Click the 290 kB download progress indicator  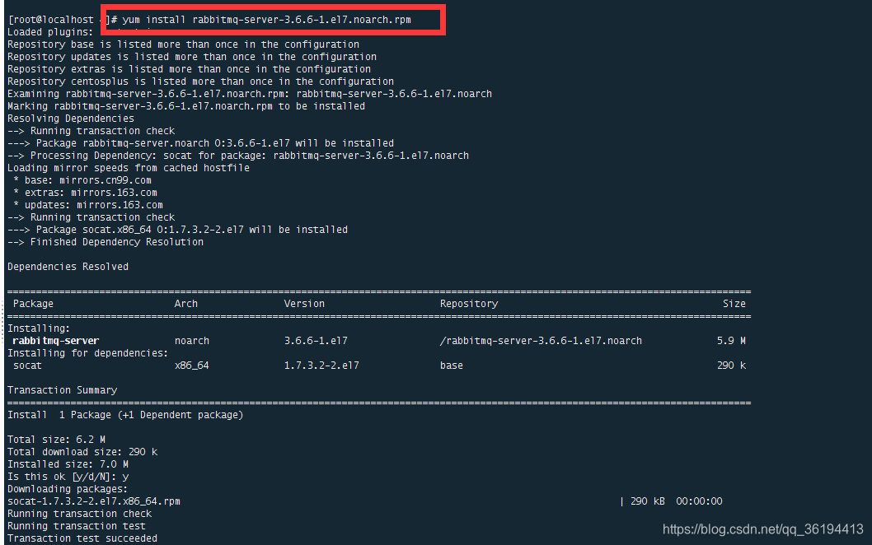[647, 501]
